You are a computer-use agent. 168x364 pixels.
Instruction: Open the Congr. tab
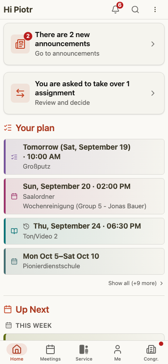coord(151,352)
